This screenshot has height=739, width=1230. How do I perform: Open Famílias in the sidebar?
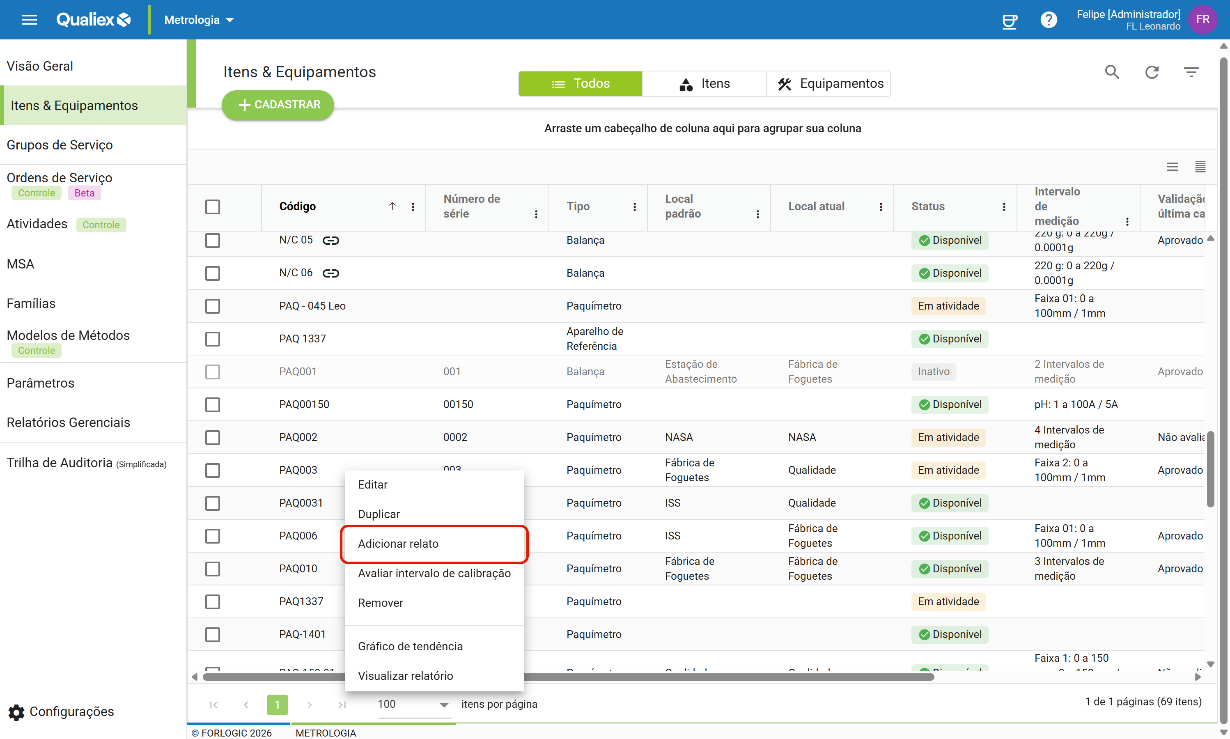click(x=93, y=303)
